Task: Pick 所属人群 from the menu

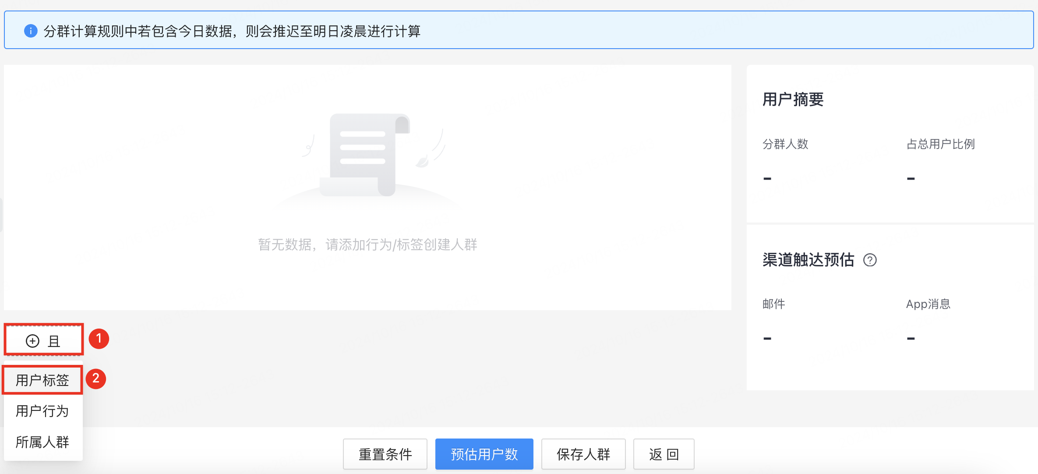Action: (42, 442)
